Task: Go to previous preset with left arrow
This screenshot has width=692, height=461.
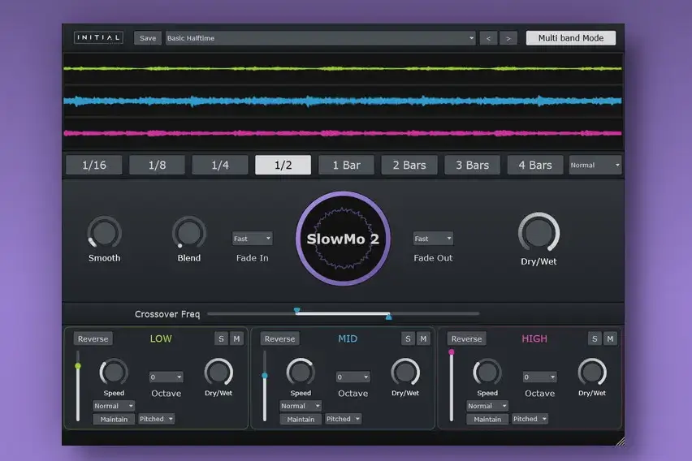Action: pos(488,38)
